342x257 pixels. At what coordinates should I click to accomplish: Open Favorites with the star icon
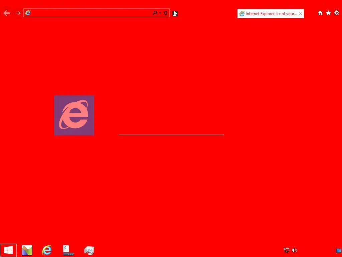329,13
